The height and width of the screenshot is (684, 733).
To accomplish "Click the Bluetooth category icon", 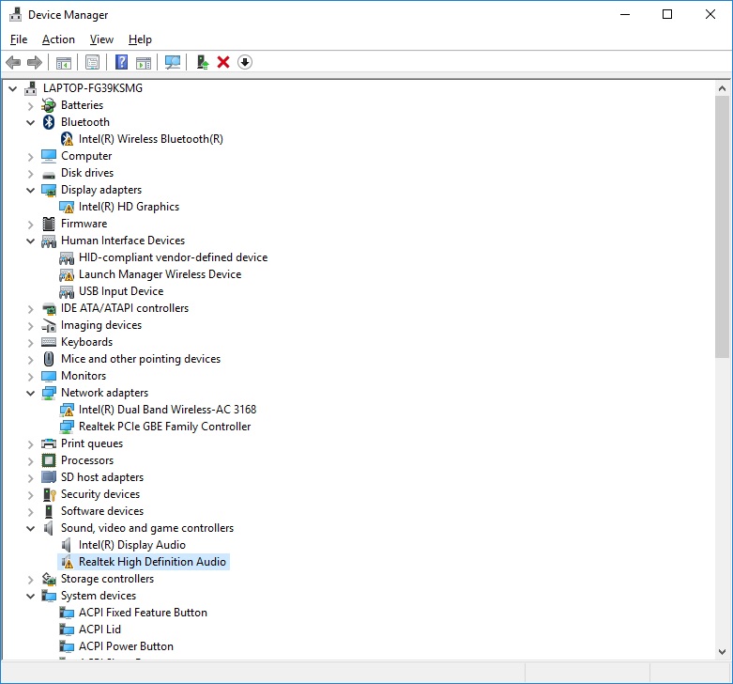I will [49, 122].
